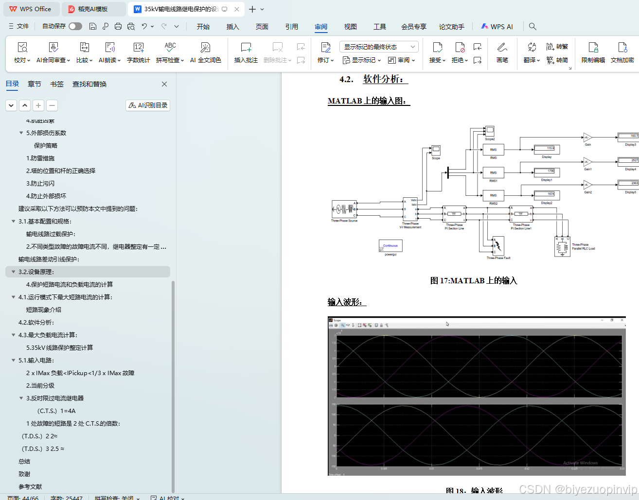
Task: Open the 审阅 pane dropdown
Action: (x=402, y=60)
